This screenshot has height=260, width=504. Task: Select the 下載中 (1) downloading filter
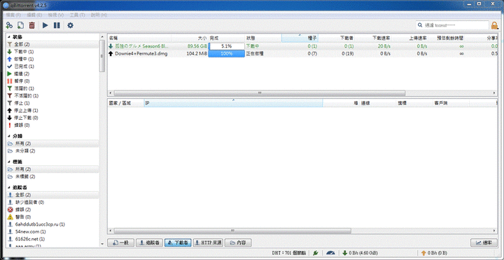[52, 52]
